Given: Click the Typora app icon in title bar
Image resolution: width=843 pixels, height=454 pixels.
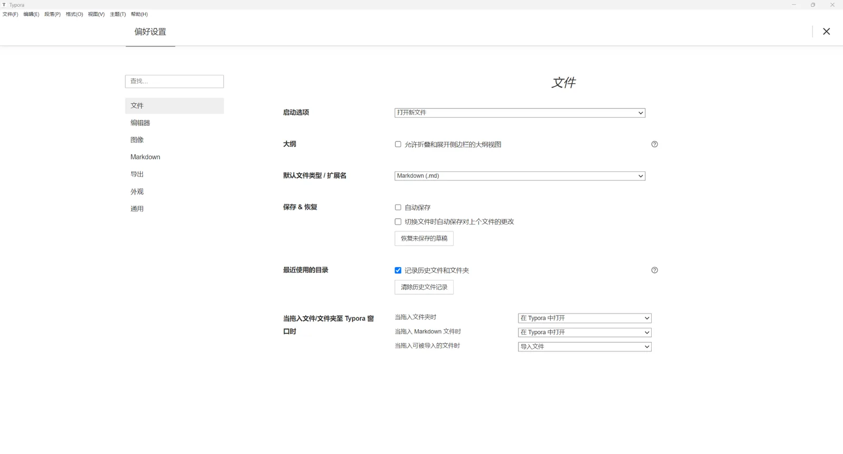Looking at the screenshot, I should 4,5.
